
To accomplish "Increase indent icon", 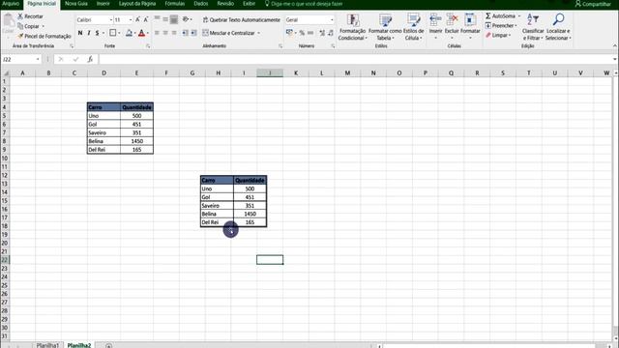I will click(x=193, y=33).
